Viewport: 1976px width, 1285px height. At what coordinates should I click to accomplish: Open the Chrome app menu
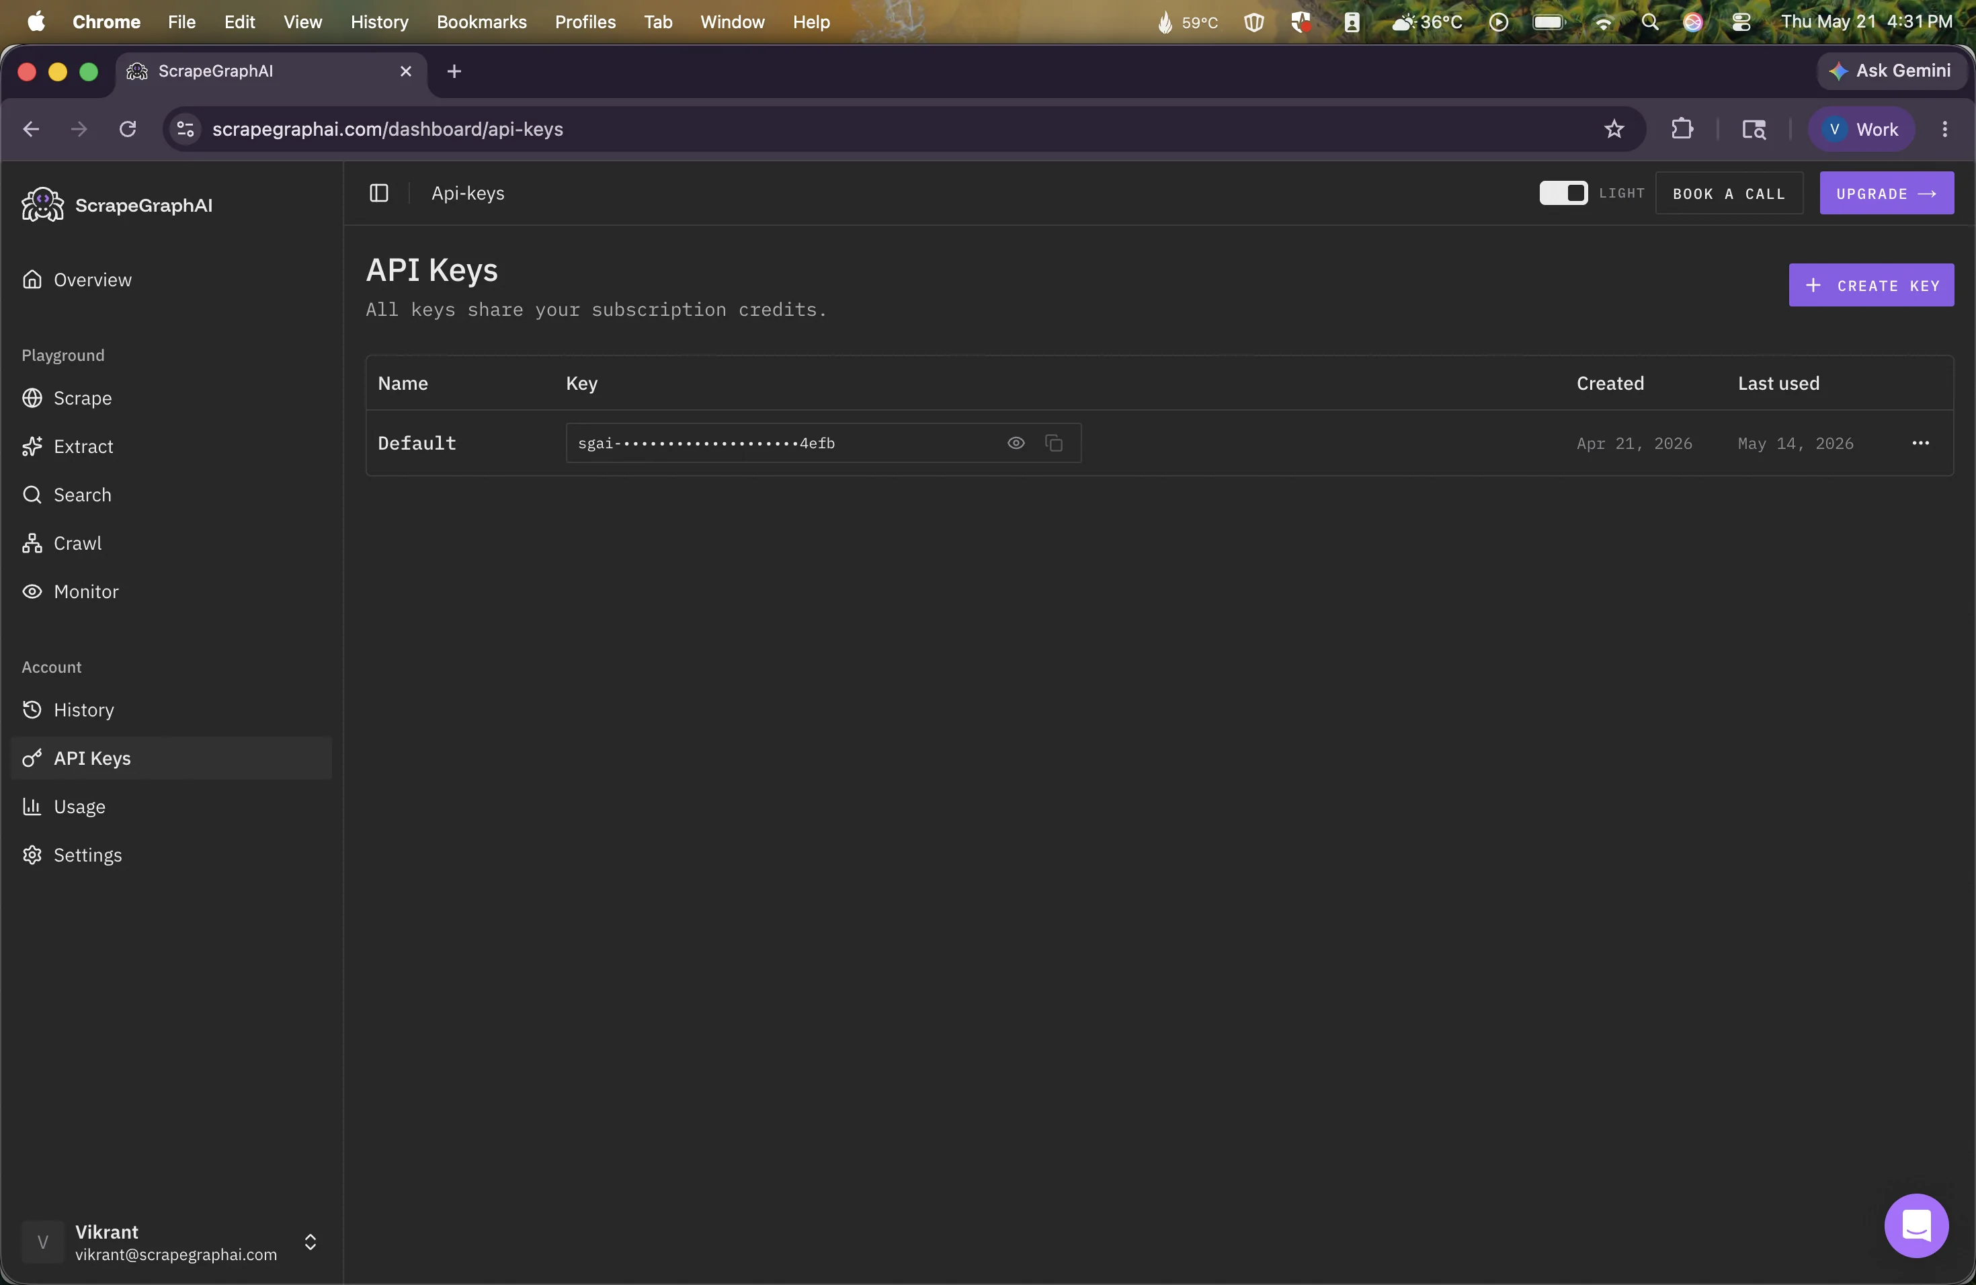106,22
